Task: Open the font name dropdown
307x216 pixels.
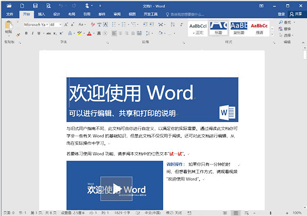Action: [47, 25]
